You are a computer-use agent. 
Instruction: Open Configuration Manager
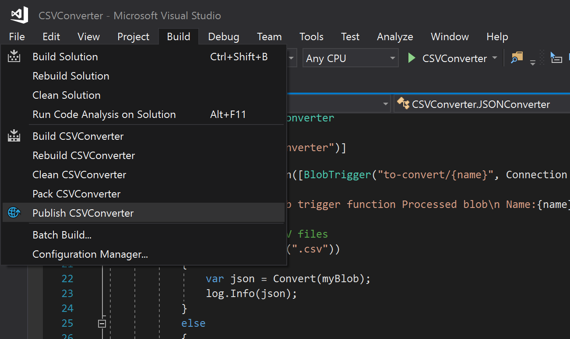click(x=144, y=254)
